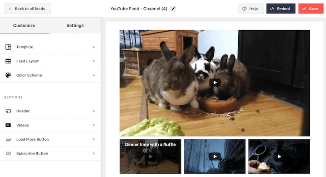Open the Subscribe Button label
The height and width of the screenshot is (177, 326).
pyautogui.click(x=32, y=154)
